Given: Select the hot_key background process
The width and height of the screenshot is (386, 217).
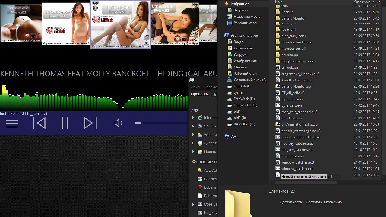Looking at the screenshot, I should point(207,212).
